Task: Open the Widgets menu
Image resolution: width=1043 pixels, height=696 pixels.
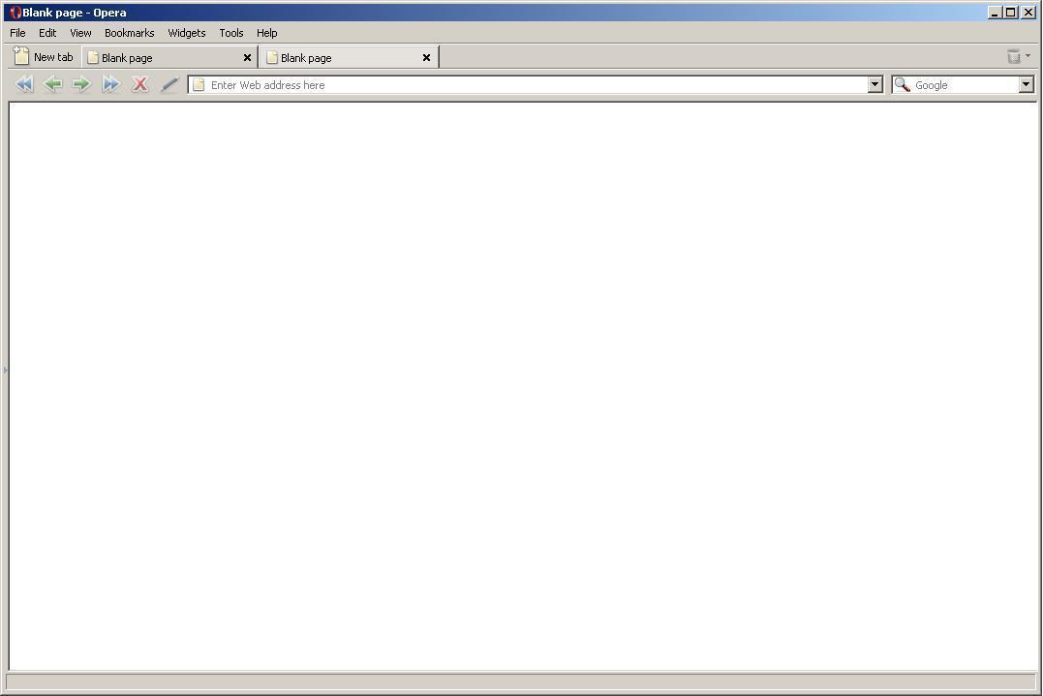Action: [x=186, y=33]
